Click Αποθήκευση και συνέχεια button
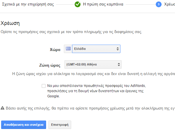 (24, 125)
